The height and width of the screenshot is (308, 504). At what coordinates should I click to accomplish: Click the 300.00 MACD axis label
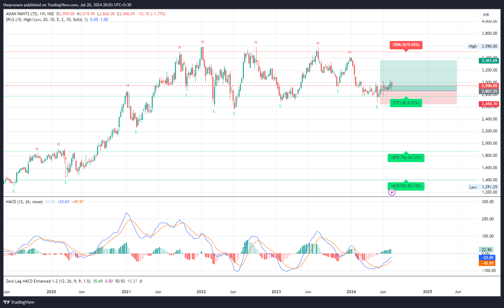[488, 202]
